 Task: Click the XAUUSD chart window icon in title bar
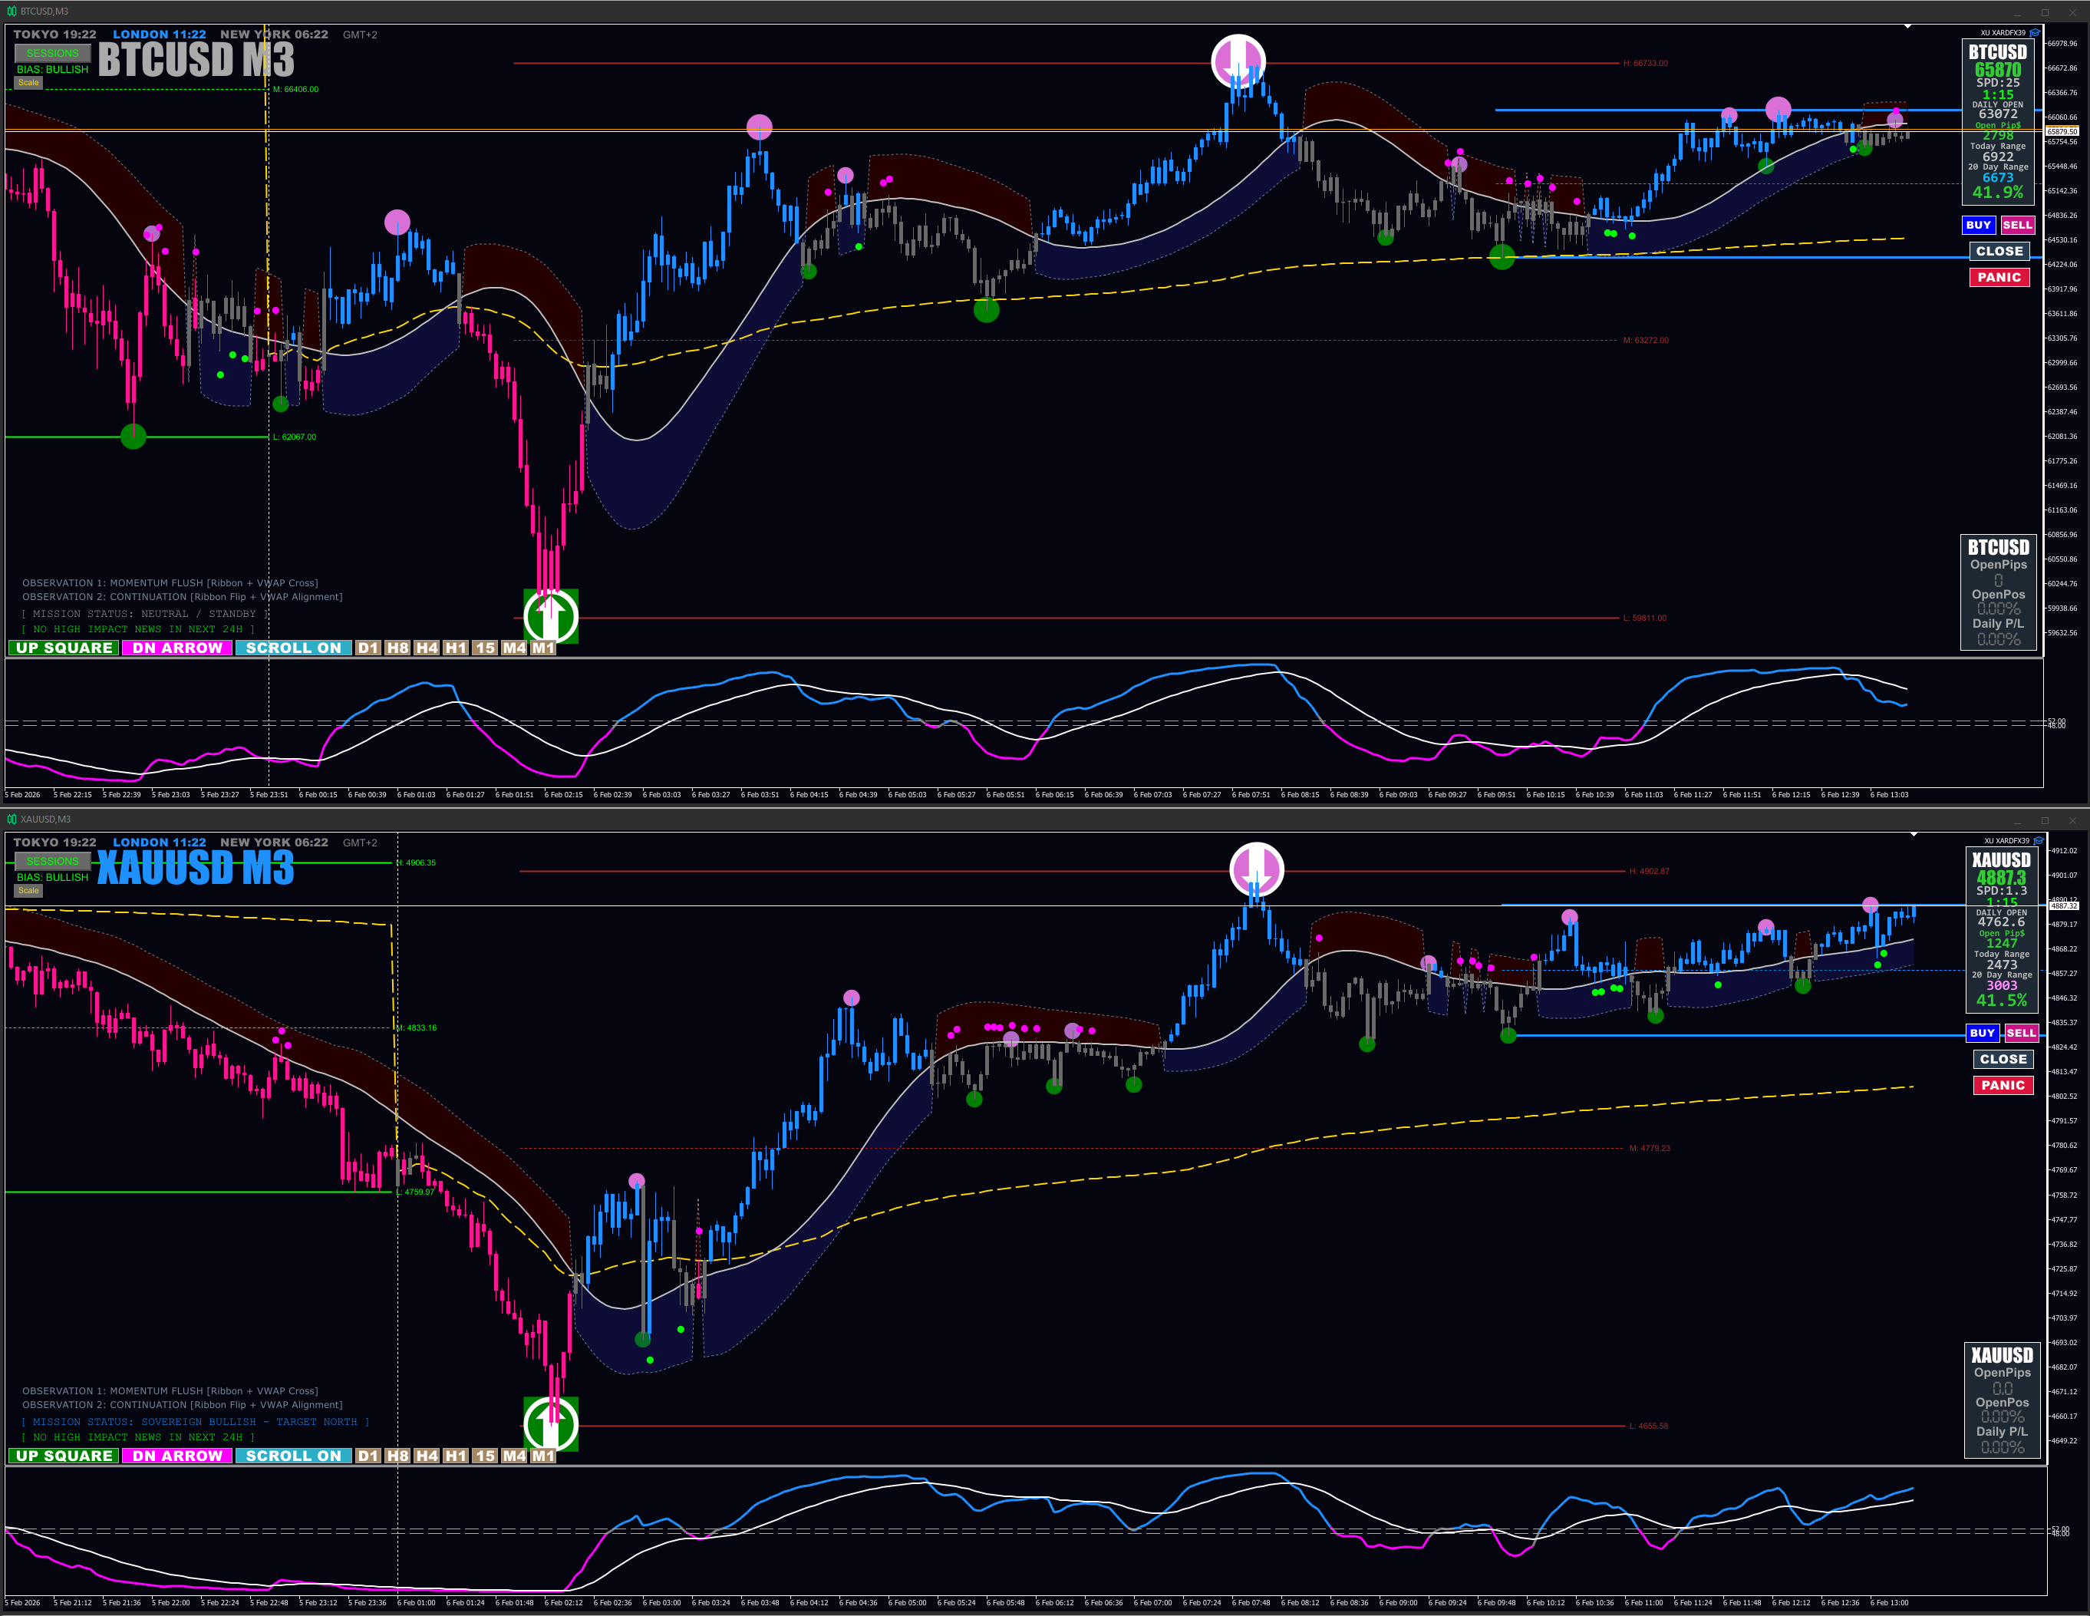[x=12, y=819]
